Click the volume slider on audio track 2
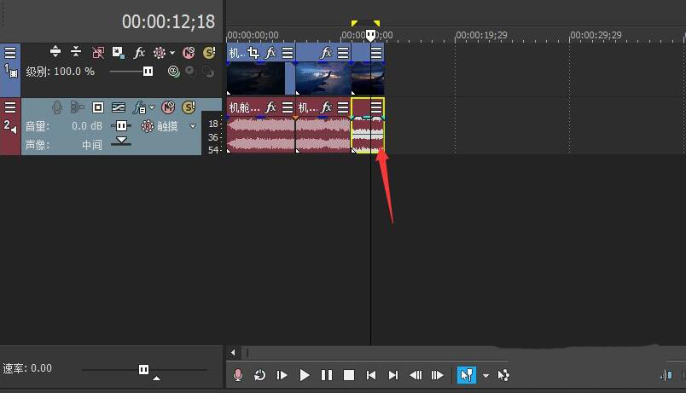 click(121, 126)
